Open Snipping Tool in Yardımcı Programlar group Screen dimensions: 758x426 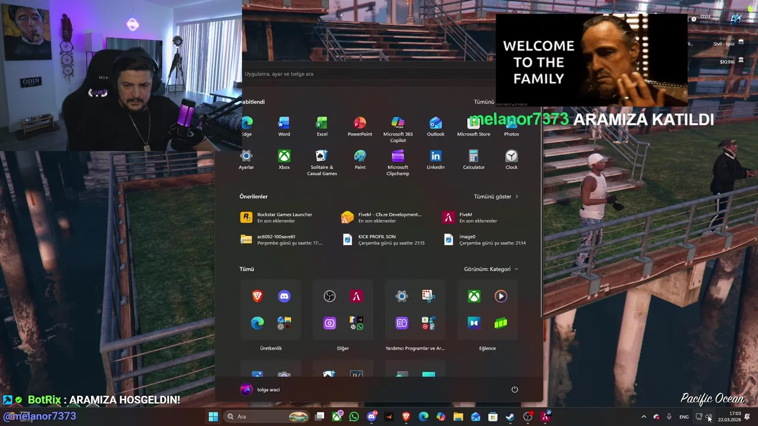click(429, 296)
